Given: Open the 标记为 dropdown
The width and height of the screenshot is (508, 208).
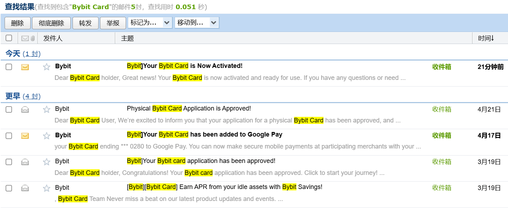Looking at the screenshot, I should tap(150, 23).
